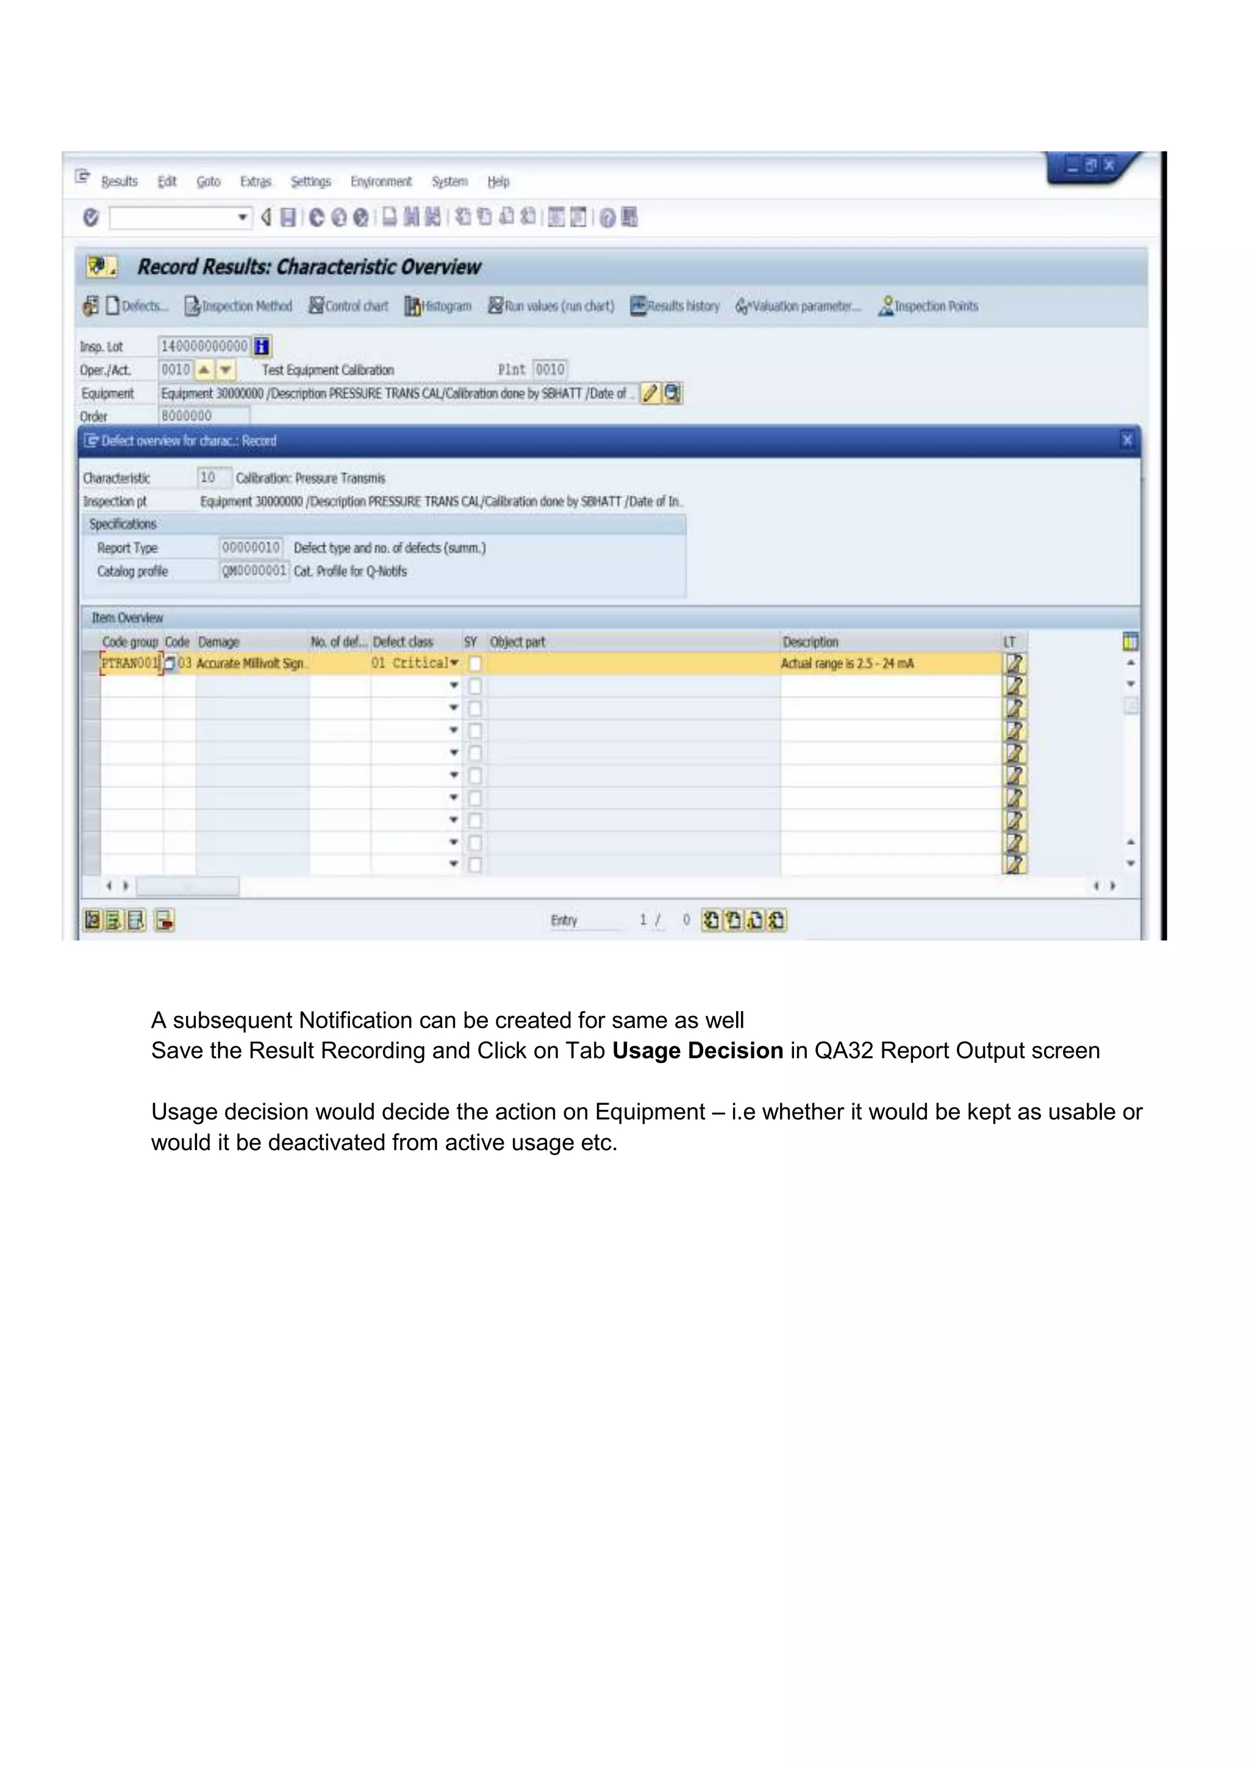Click the Find binoculars icon

pos(412,218)
